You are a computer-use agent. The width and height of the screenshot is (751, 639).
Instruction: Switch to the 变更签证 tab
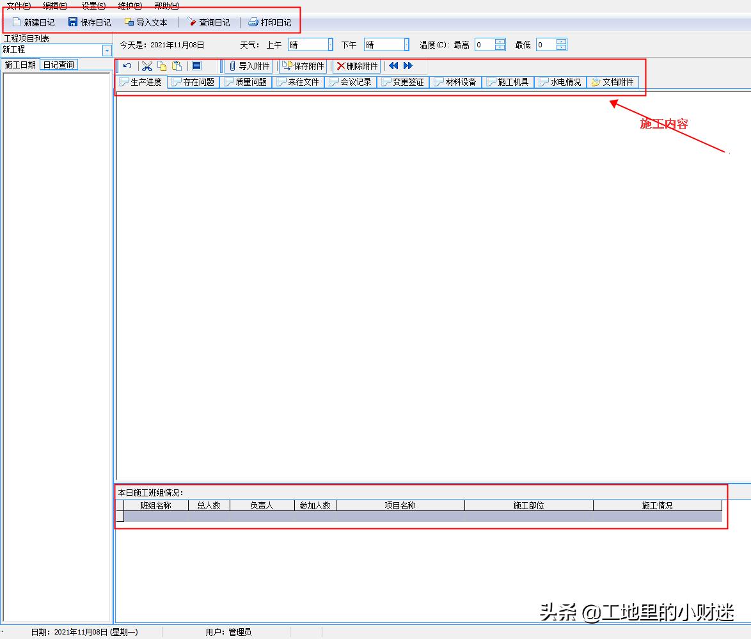(x=403, y=82)
